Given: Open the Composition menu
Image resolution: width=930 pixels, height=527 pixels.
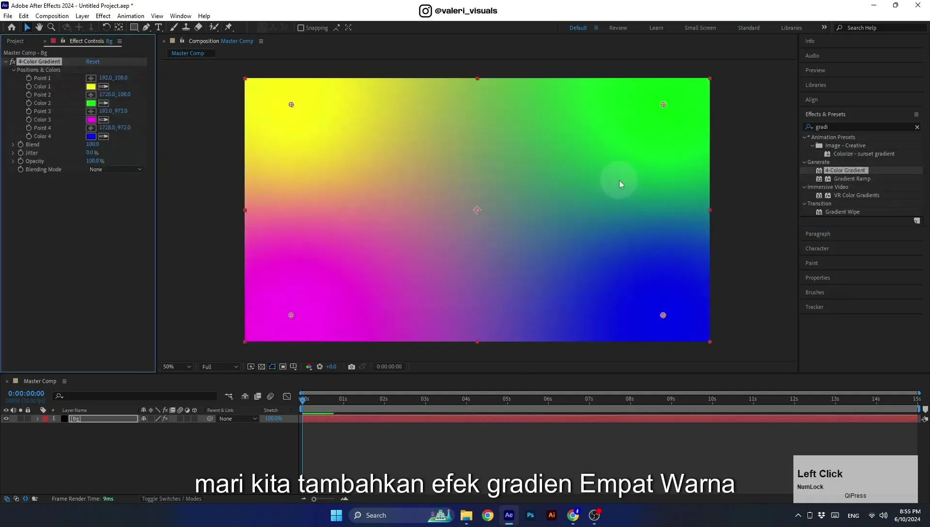Looking at the screenshot, I should coord(52,15).
